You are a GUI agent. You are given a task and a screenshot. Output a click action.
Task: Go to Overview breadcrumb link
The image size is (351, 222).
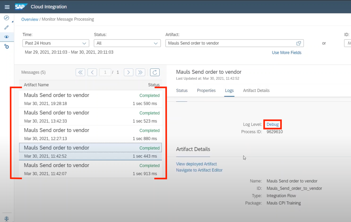[x=30, y=19]
